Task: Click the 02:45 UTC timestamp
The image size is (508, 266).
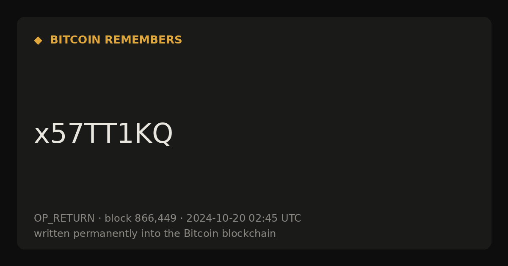Action: tap(275, 218)
